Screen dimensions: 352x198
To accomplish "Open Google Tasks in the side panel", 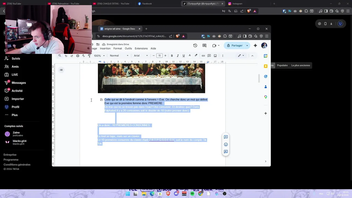I will coord(266,76).
